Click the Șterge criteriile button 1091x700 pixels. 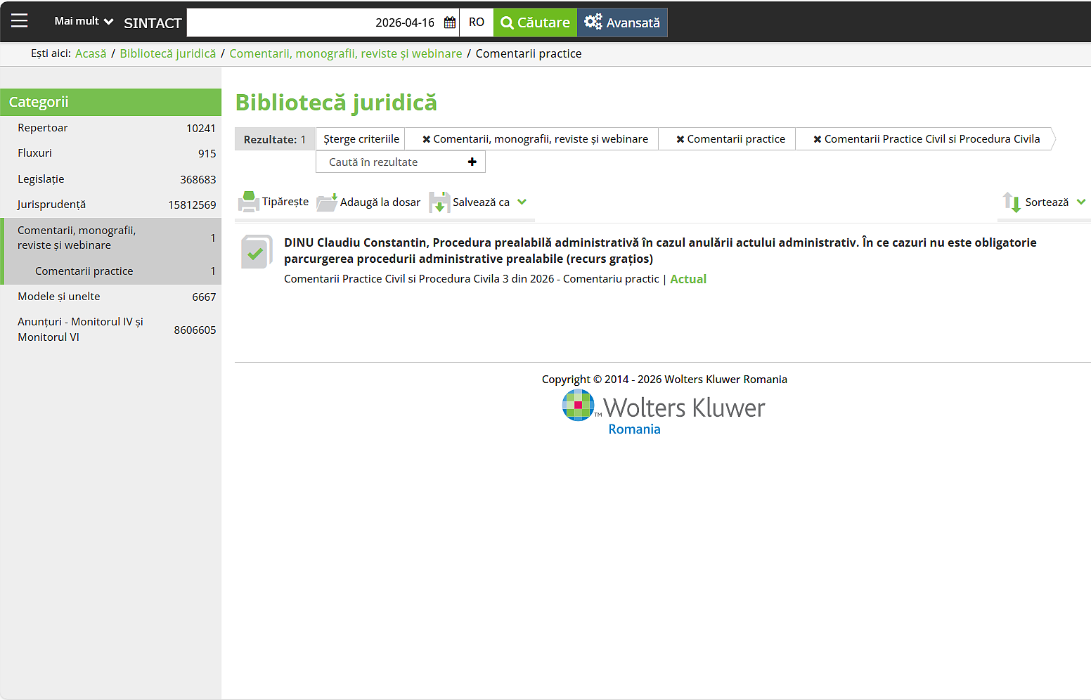tap(361, 139)
